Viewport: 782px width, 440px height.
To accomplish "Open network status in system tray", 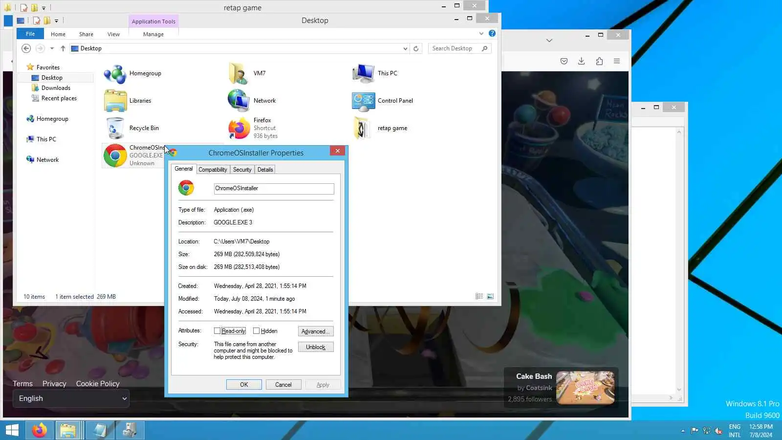I will pos(707,431).
